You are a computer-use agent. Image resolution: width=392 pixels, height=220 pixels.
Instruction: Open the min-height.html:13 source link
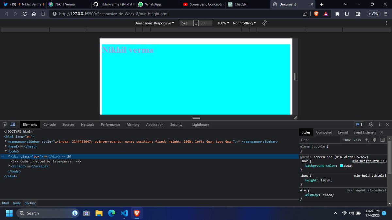coord(369,161)
